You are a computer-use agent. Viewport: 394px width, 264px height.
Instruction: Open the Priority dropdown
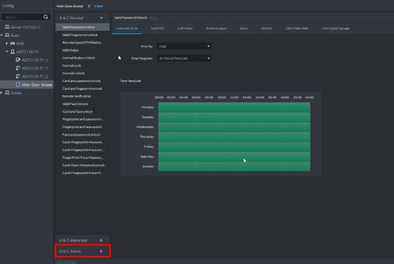185,46
